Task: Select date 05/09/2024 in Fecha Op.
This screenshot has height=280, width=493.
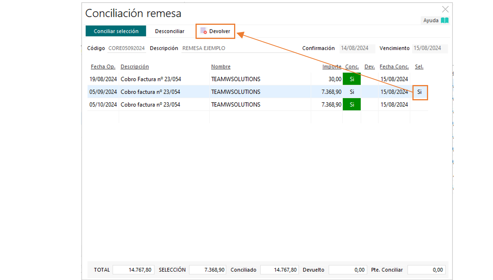Action: [103, 92]
